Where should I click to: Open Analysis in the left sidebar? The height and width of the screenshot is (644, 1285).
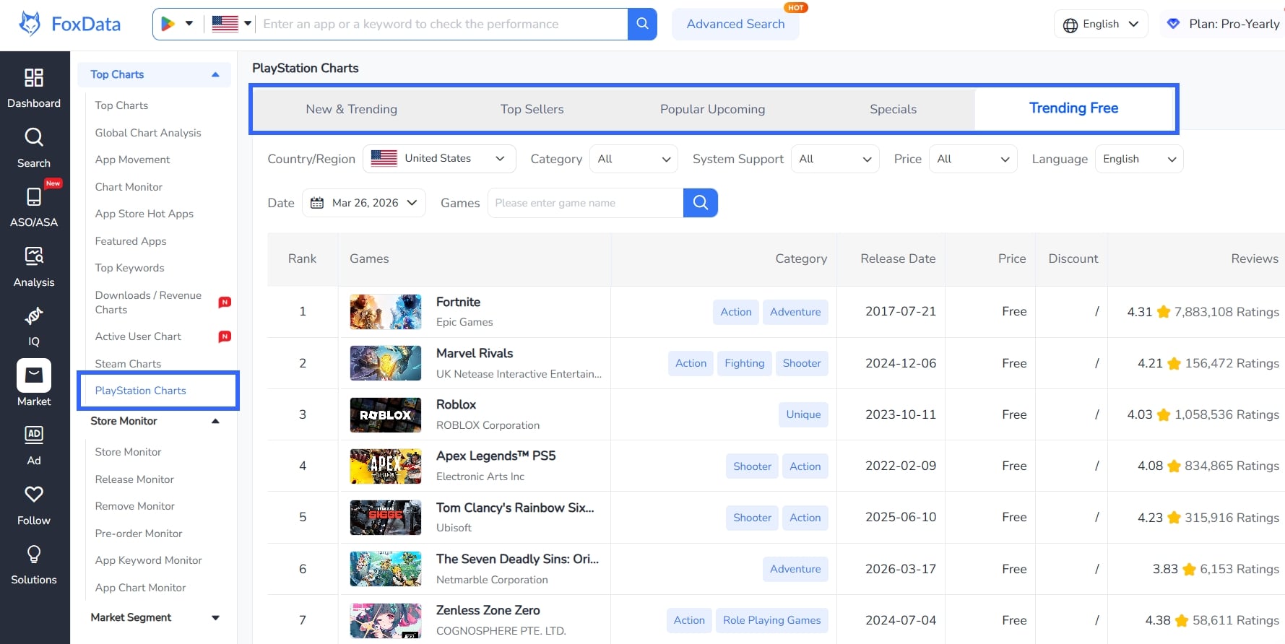tap(34, 267)
